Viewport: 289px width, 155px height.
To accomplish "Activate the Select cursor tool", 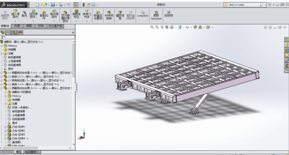I will [x=76, y=5].
